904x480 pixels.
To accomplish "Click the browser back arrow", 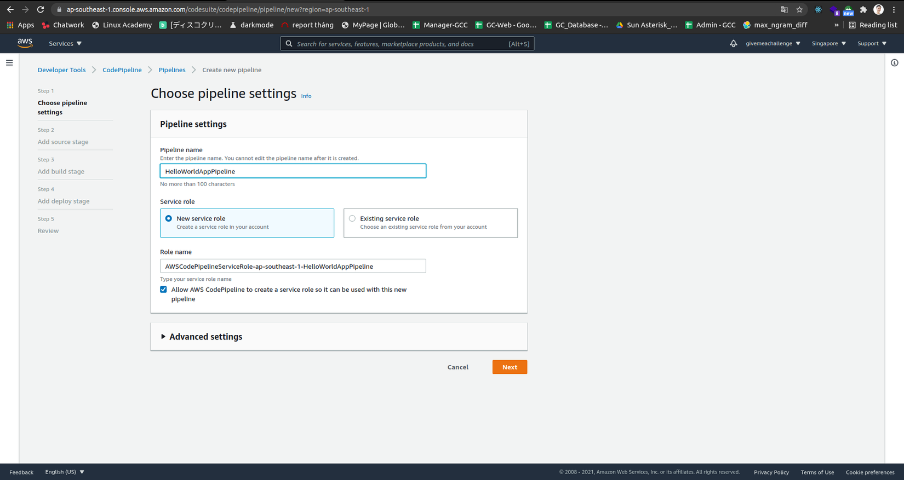I will pyautogui.click(x=10, y=9).
